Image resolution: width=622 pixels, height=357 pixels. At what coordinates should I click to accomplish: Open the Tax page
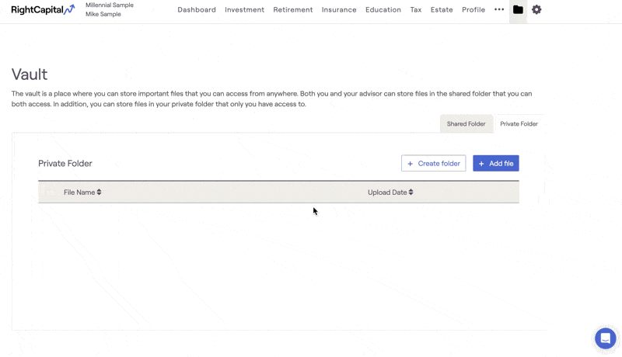416,10
